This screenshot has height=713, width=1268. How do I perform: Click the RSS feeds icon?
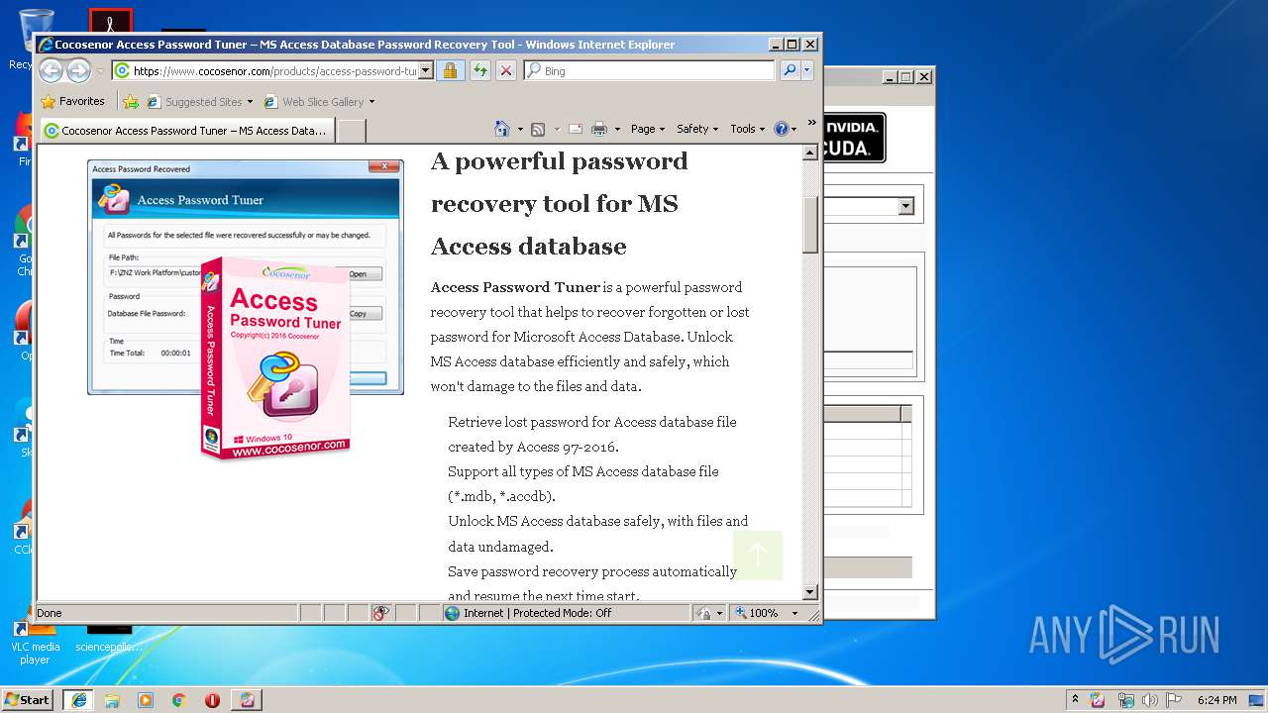tap(538, 129)
